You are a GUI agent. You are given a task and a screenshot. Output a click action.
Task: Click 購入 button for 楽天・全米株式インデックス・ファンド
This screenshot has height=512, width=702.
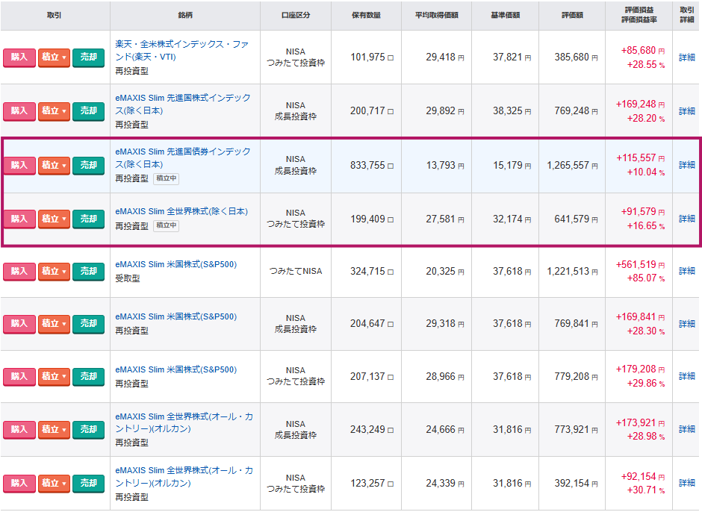click(19, 57)
